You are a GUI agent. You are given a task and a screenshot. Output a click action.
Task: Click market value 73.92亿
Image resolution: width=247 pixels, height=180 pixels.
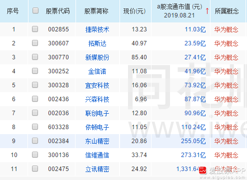[x=195, y=85]
